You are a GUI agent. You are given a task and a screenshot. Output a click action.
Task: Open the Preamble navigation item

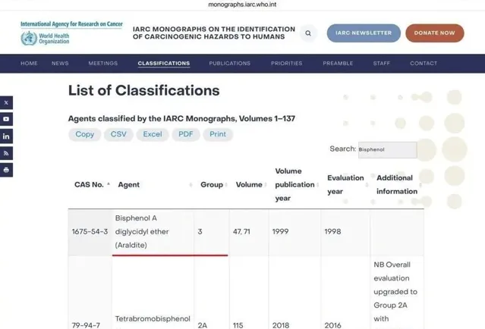coord(338,64)
